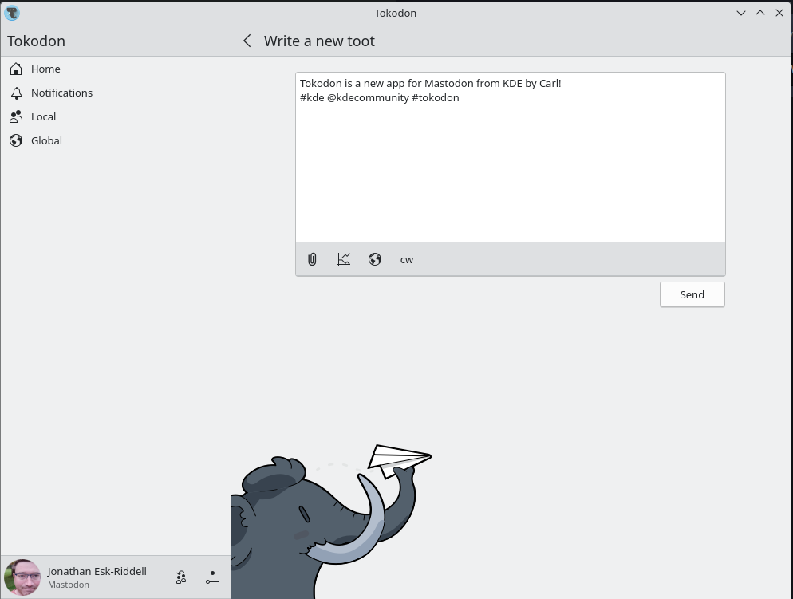This screenshot has height=599, width=793.
Task: Click the Local people icon
Action: click(16, 116)
